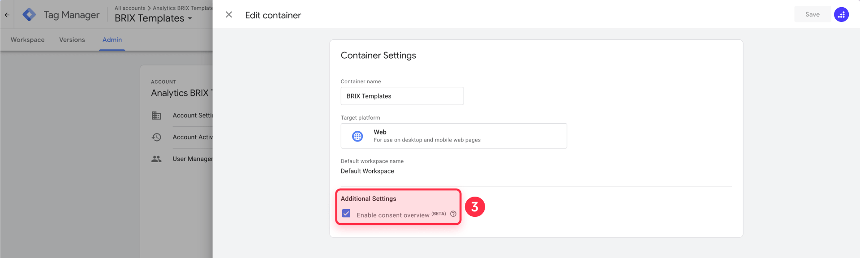Click the Additional Settings label
The height and width of the screenshot is (258, 860).
point(369,199)
